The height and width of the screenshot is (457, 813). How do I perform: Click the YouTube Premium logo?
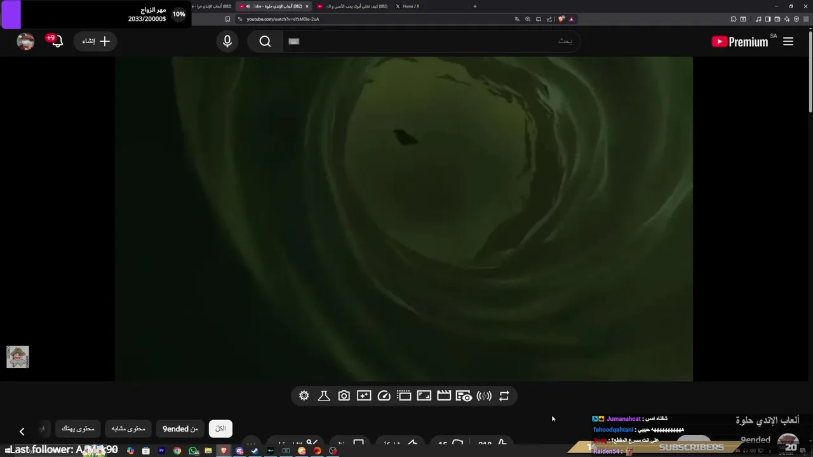pos(740,42)
